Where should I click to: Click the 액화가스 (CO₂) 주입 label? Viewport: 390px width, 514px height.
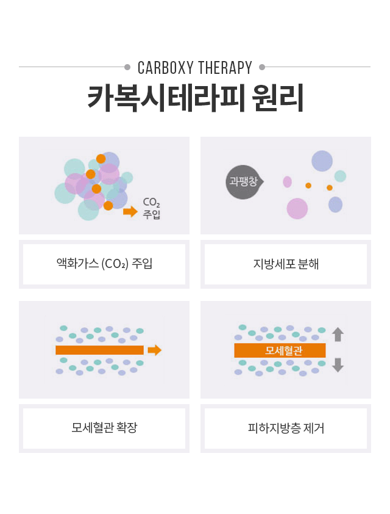[104, 264]
